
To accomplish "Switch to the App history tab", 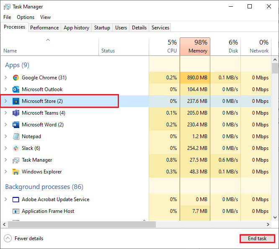I will (76, 28).
